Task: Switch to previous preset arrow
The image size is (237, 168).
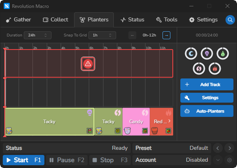Action: point(218,148)
